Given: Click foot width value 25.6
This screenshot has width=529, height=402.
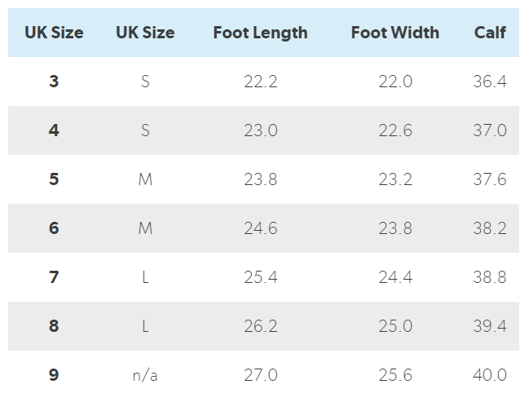Looking at the screenshot, I should (x=395, y=375).
